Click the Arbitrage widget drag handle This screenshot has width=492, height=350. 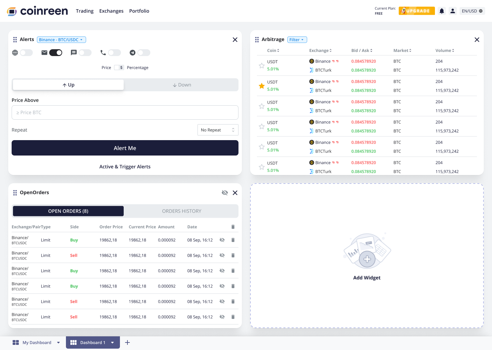257,40
